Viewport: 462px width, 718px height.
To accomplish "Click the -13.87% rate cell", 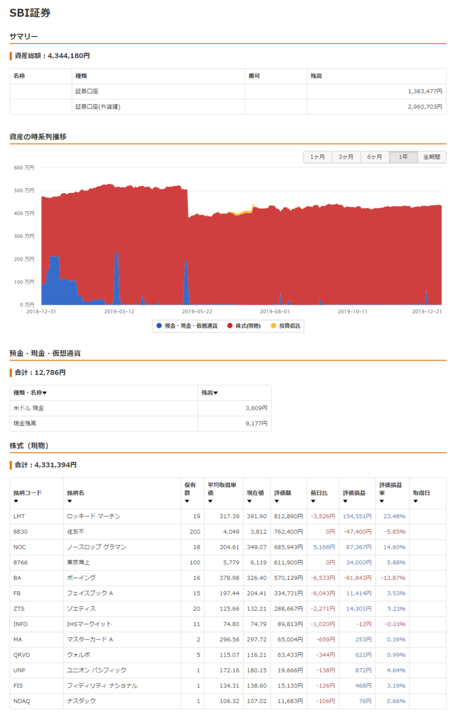I will click(x=393, y=577).
